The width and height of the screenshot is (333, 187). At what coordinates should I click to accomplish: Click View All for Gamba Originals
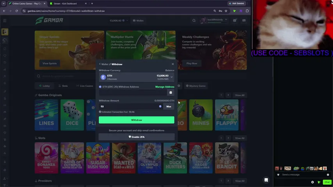(240, 95)
